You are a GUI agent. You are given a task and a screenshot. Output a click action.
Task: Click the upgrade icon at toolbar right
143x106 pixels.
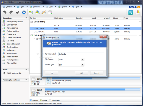138,12
